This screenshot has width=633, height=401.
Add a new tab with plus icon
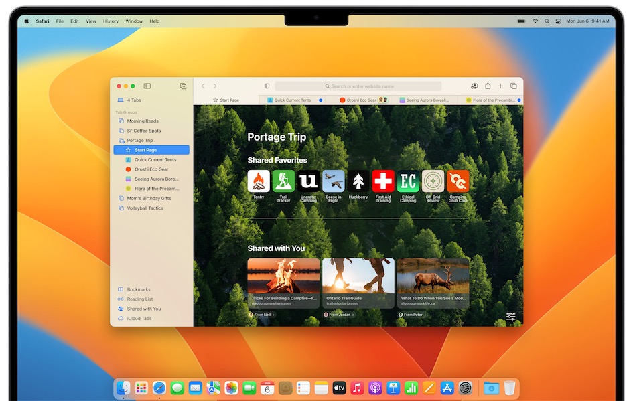[500, 86]
